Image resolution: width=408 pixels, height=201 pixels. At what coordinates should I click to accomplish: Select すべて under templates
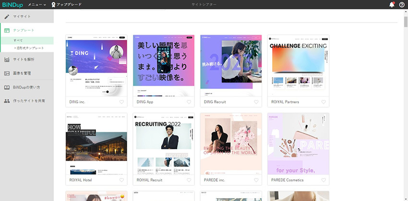18,40
